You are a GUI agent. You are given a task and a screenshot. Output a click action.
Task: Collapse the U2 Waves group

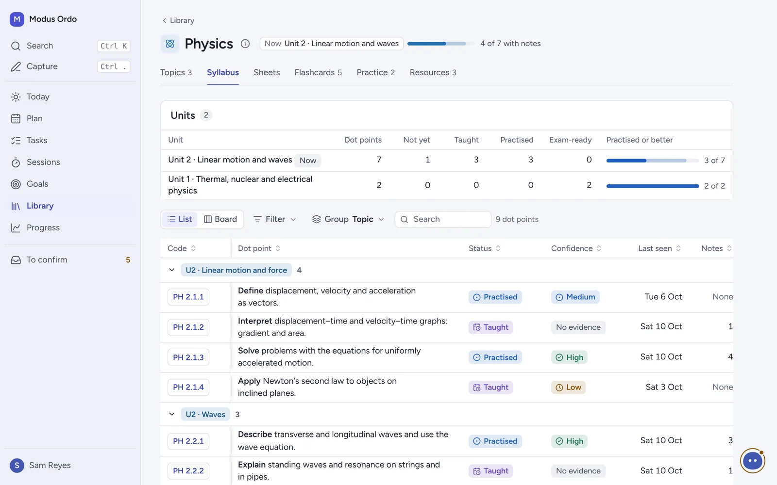point(171,414)
